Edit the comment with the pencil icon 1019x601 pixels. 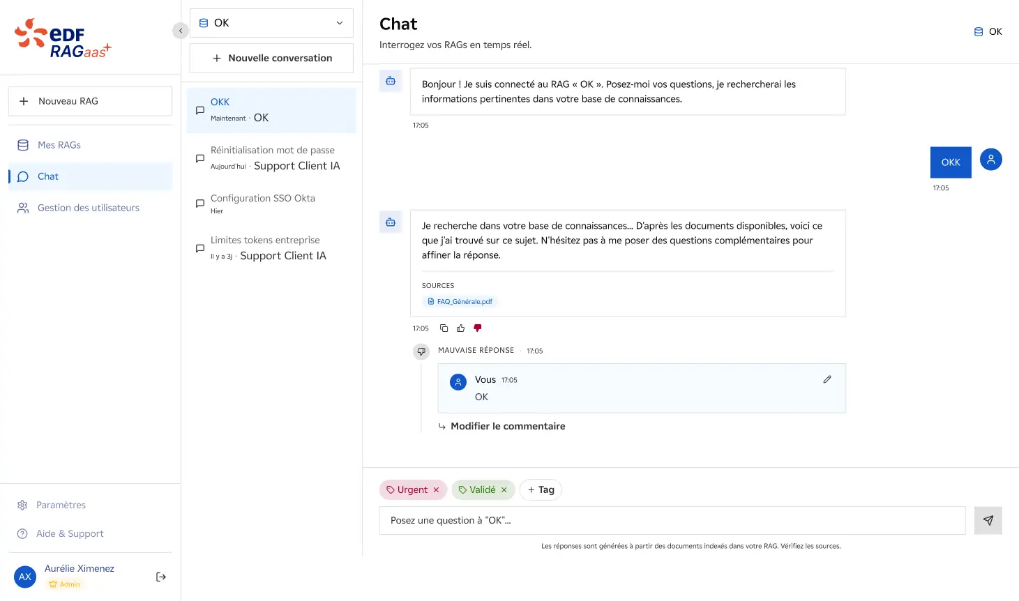click(827, 379)
